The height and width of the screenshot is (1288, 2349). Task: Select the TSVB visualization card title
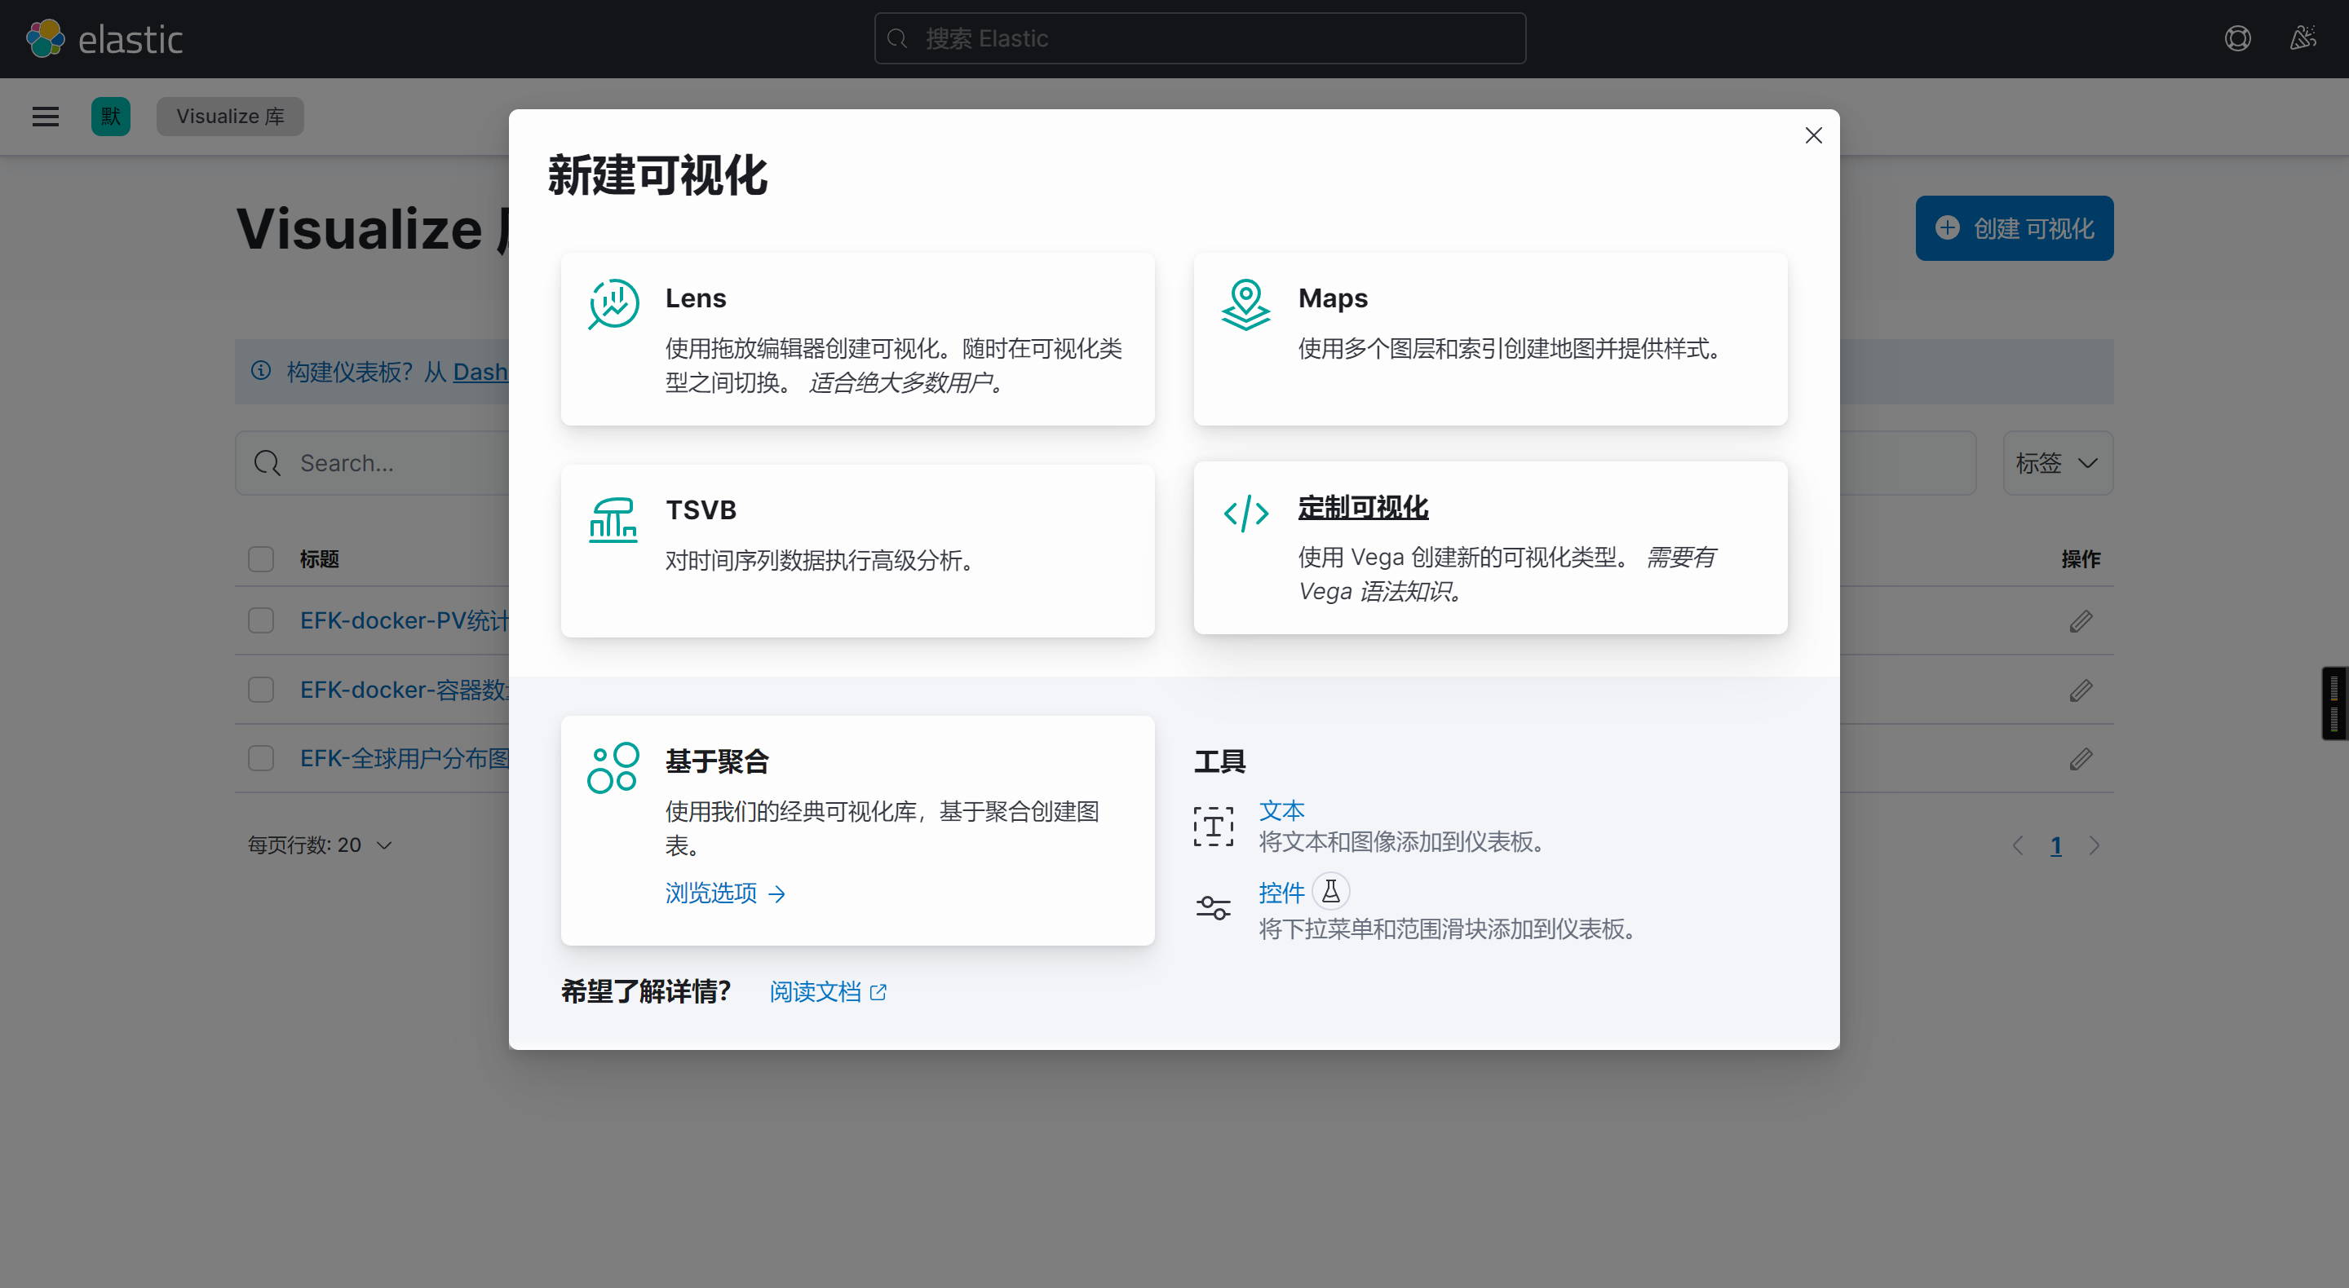pos(701,509)
